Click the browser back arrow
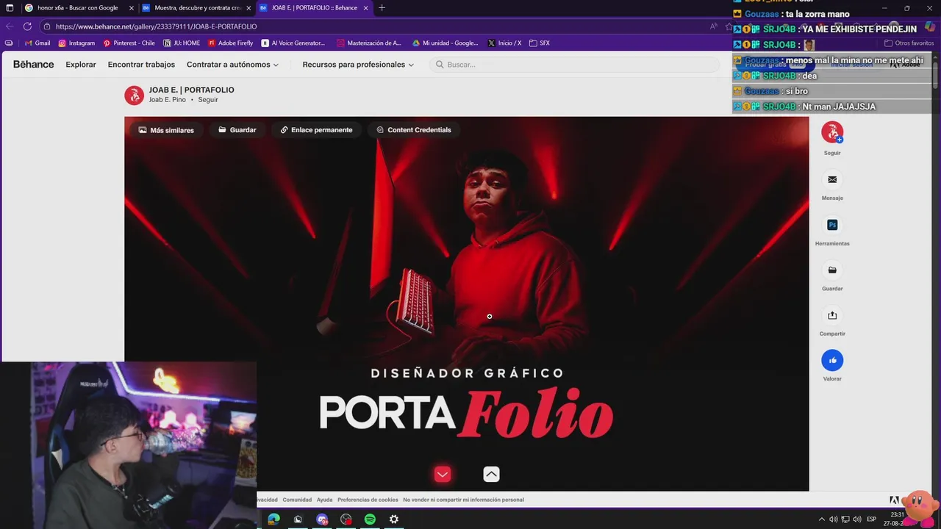This screenshot has height=529, width=941. 10,26
